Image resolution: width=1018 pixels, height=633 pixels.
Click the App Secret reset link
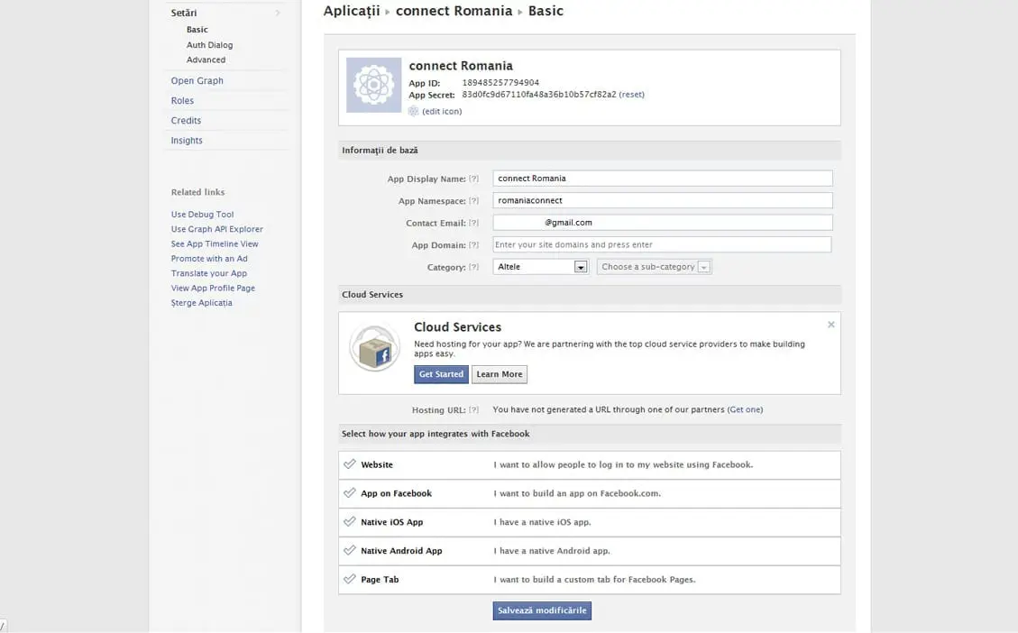(x=632, y=94)
